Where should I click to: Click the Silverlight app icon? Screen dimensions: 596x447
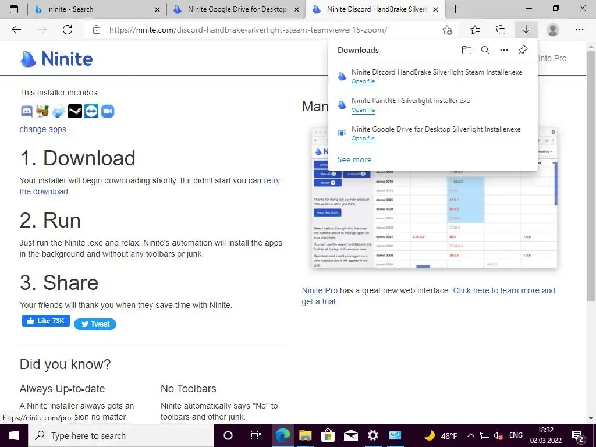pyautogui.click(x=59, y=111)
